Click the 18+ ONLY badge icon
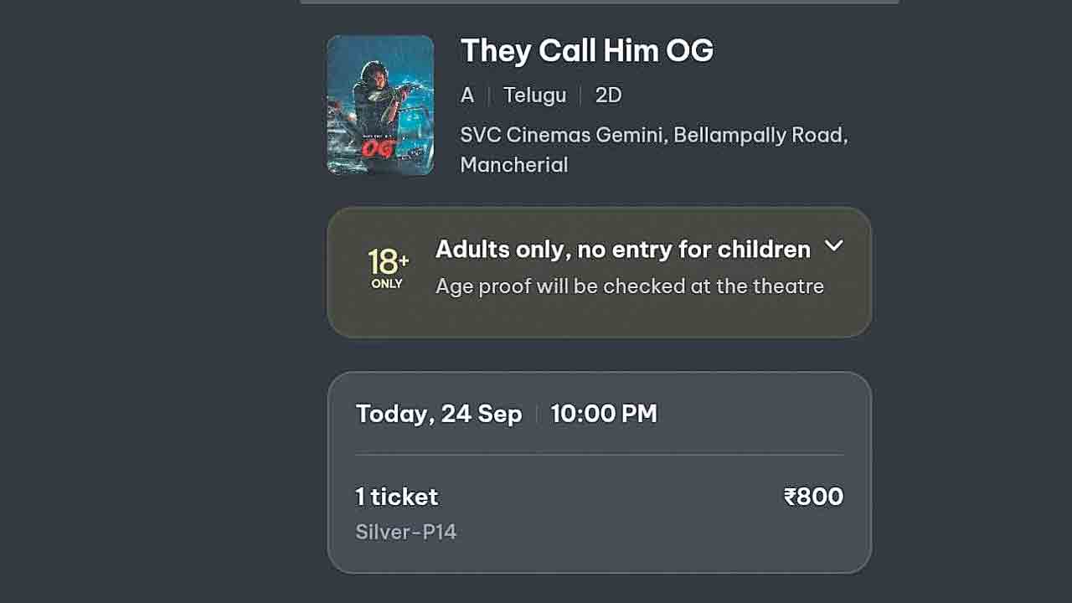Viewport: 1072px width, 603px height. [387, 268]
